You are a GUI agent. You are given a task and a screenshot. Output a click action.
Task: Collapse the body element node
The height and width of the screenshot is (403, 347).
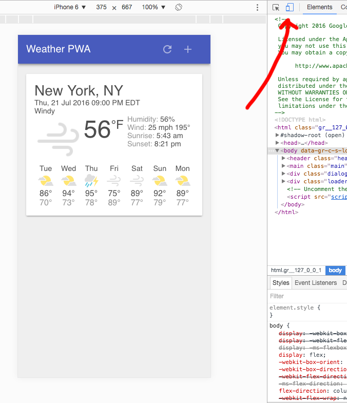(x=277, y=150)
